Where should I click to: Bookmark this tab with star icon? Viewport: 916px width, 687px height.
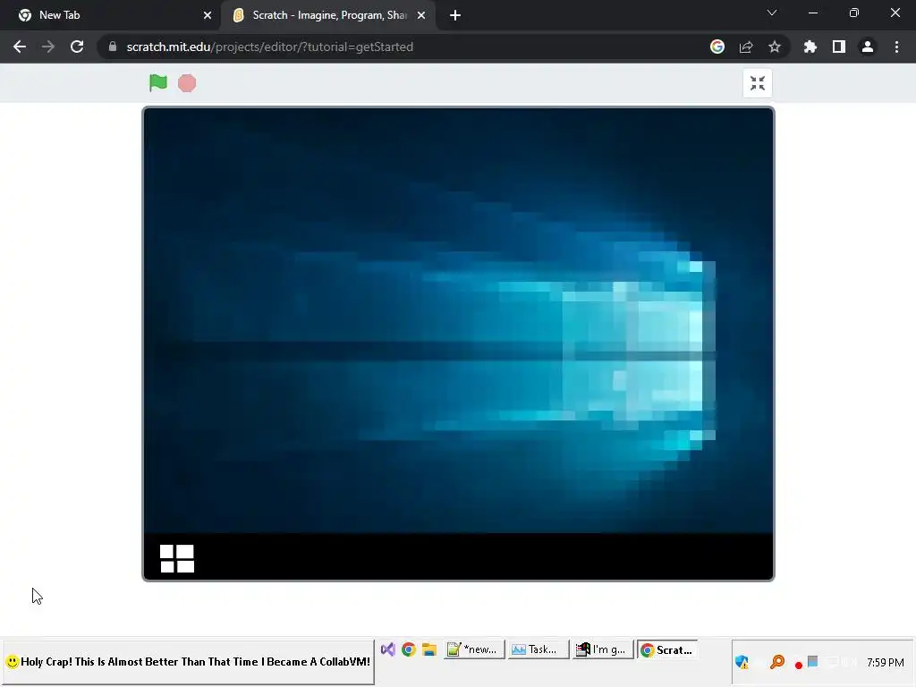pos(775,47)
